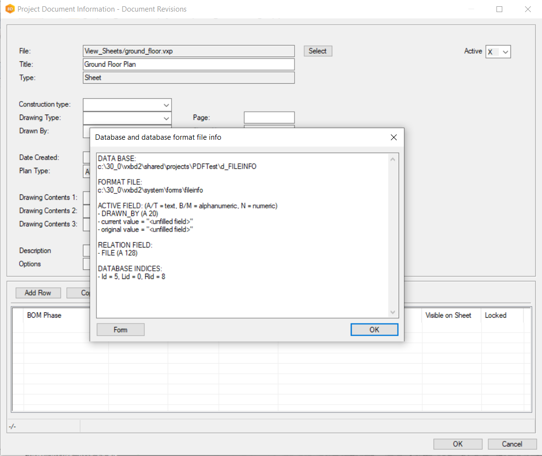Select the Locked column header
This screenshot has height=456, width=542.
pos(496,315)
